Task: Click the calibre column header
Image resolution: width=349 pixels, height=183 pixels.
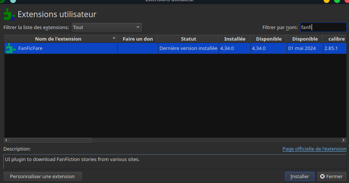Action: tap(335, 39)
